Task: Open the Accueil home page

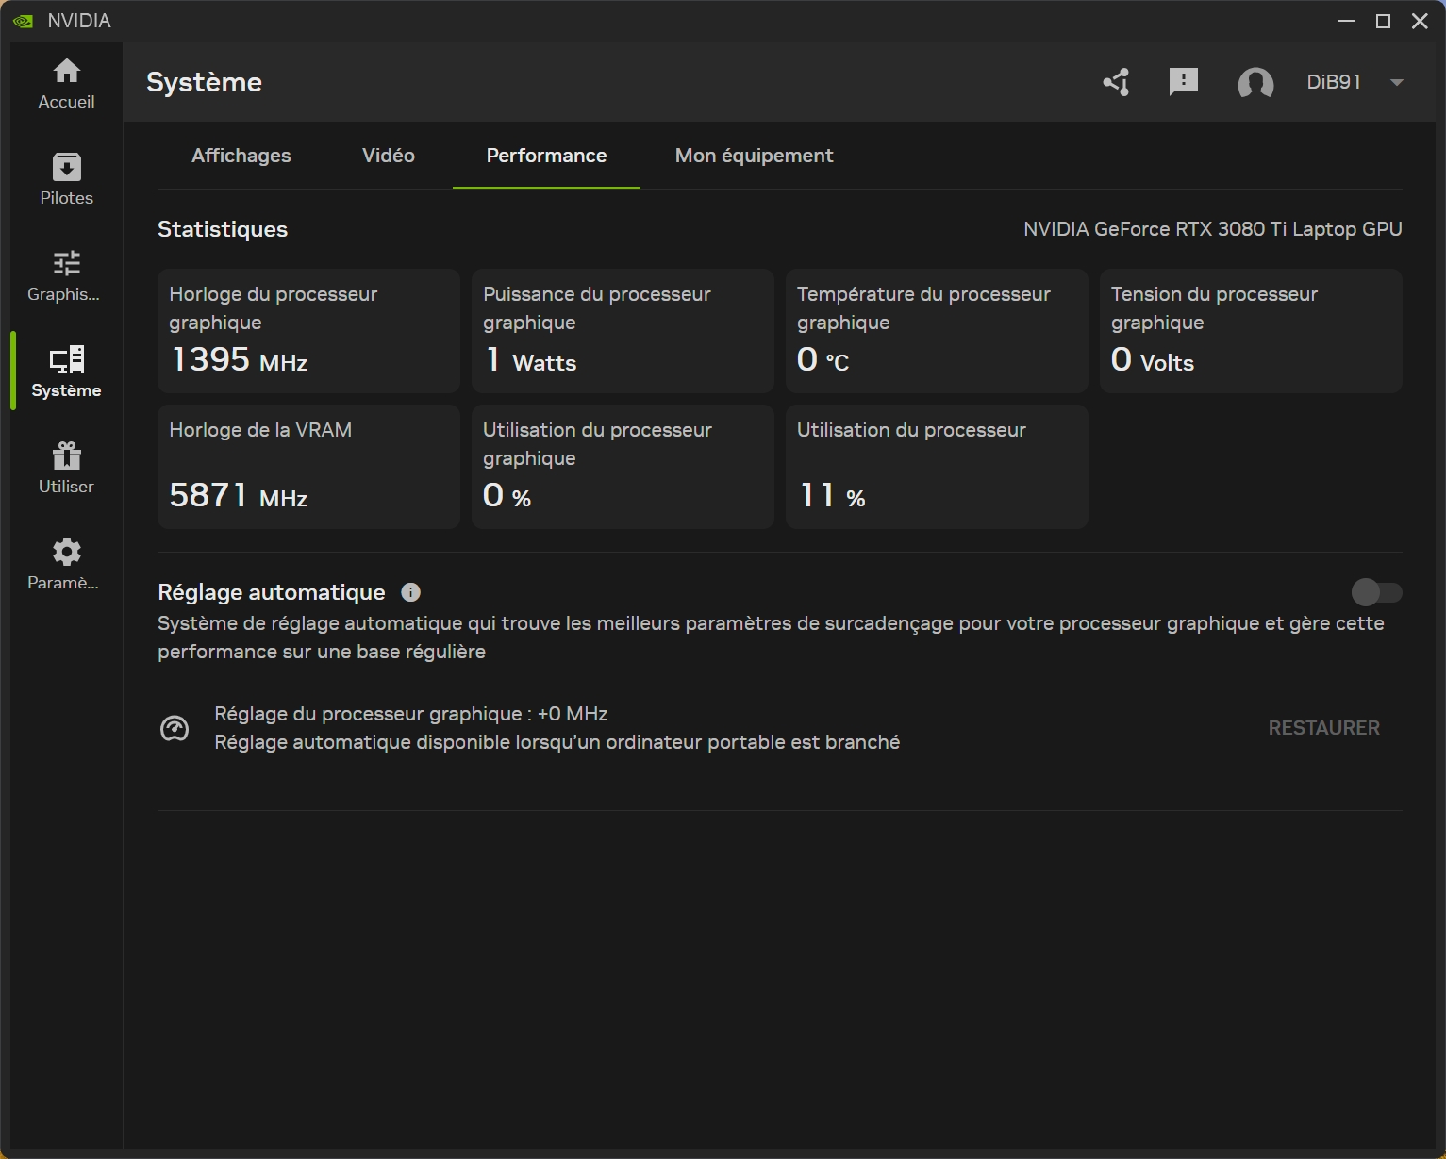Action: pos(66,83)
